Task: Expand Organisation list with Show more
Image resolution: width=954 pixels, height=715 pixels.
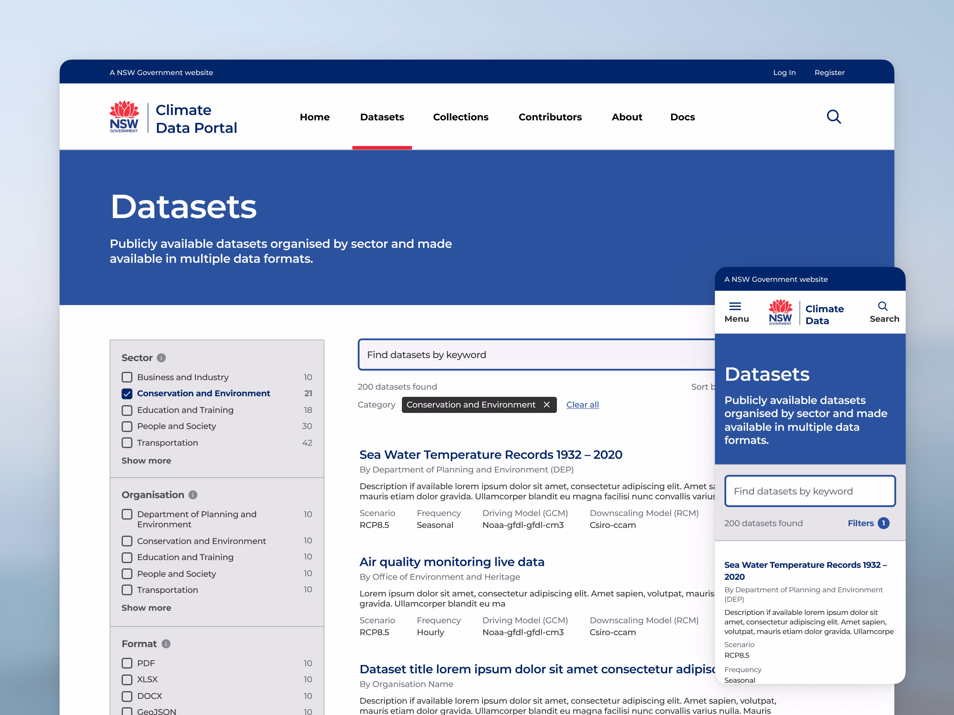Action: 146,608
